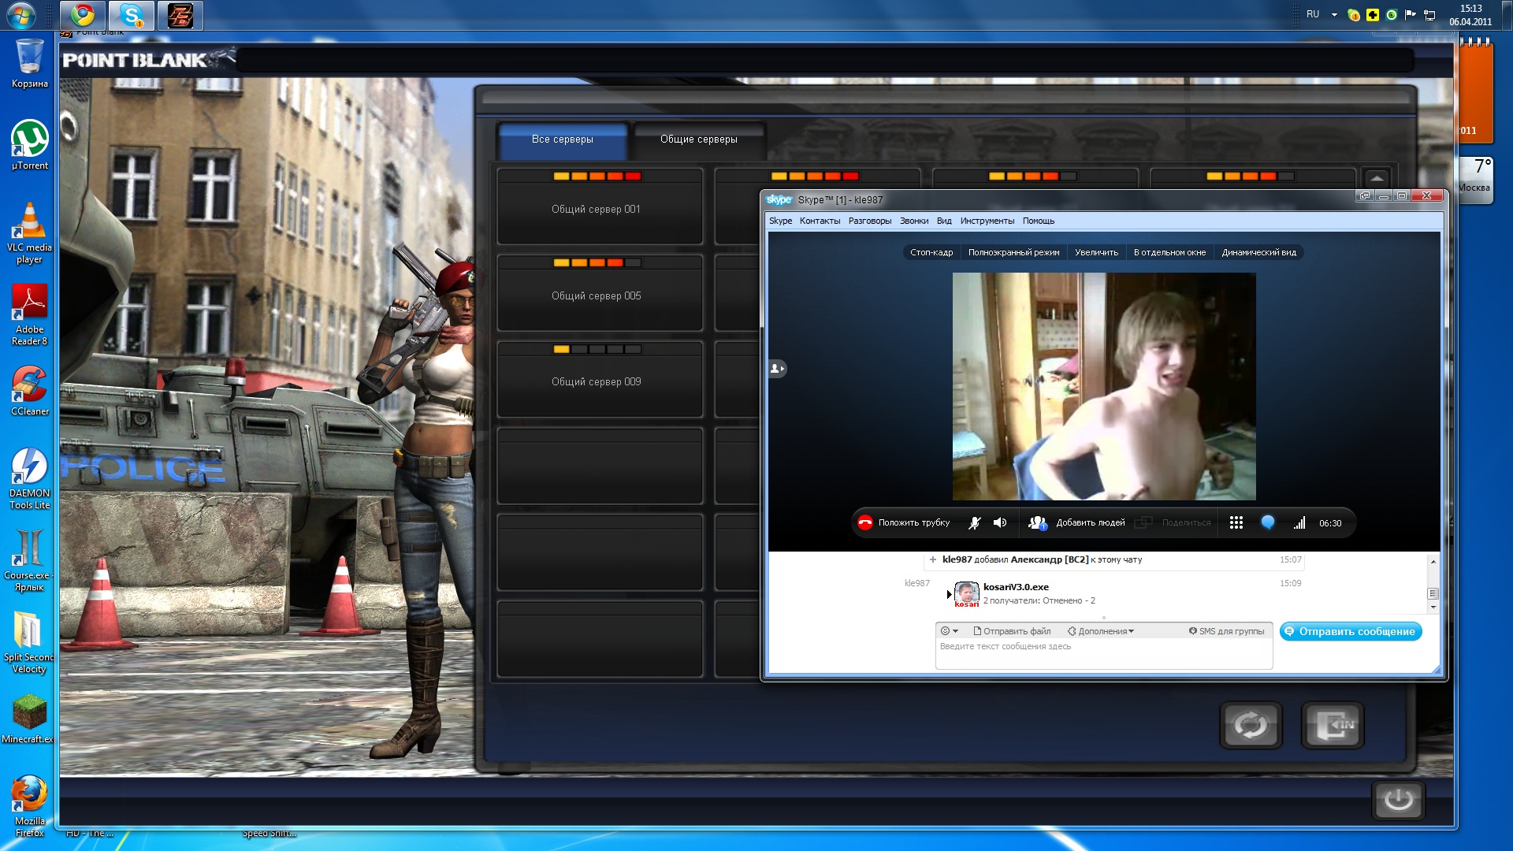Click SMS для группы link

1226,631
